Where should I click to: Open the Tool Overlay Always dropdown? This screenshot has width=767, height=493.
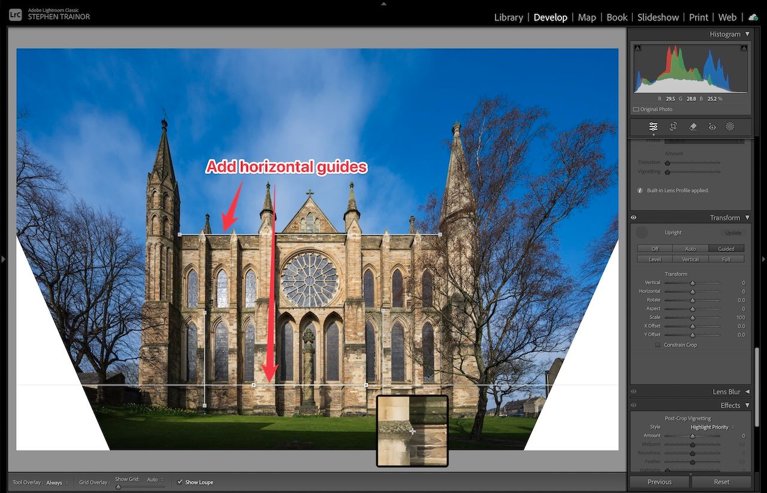57,482
